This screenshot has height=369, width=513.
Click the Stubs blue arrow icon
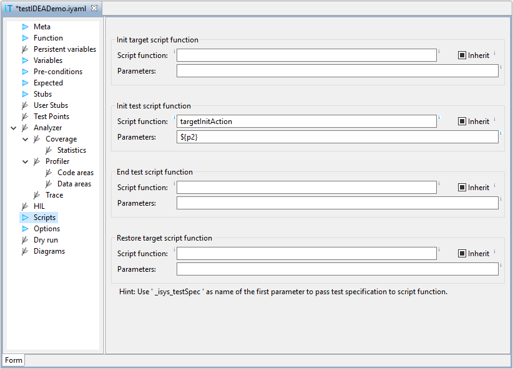pyautogui.click(x=25, y=94)
